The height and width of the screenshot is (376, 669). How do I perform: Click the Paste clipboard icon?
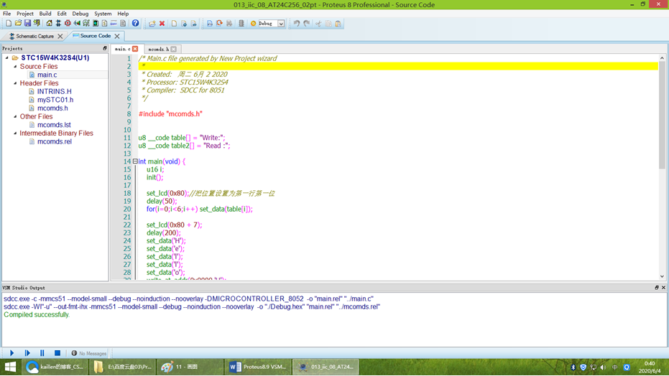pos(338,24)
